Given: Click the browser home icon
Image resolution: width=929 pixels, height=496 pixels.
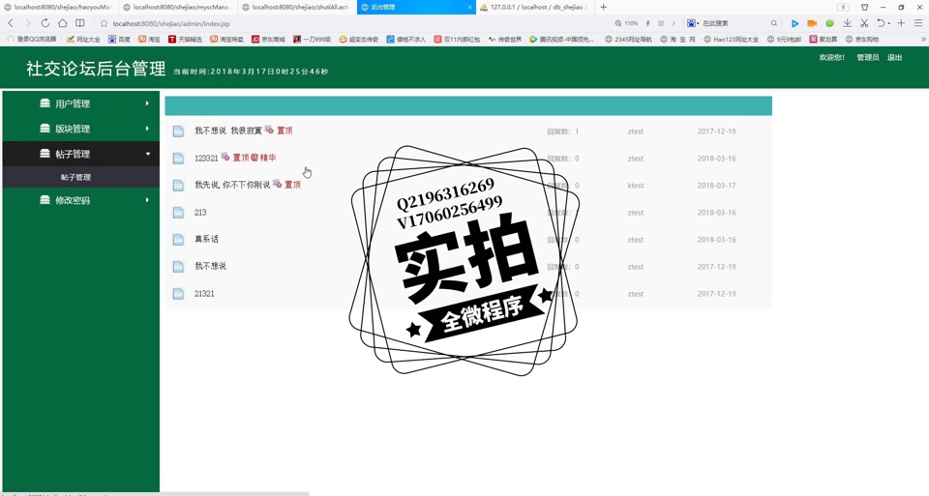Looking at the screenshot, I should coord(62,23).
